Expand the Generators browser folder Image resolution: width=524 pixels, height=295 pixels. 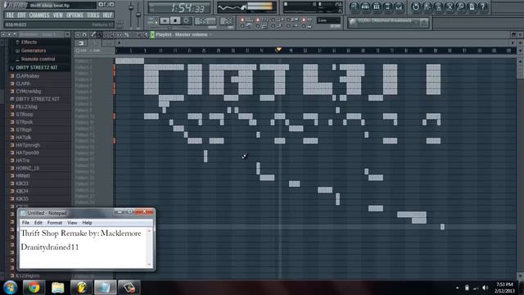click(x=33, y=51)
